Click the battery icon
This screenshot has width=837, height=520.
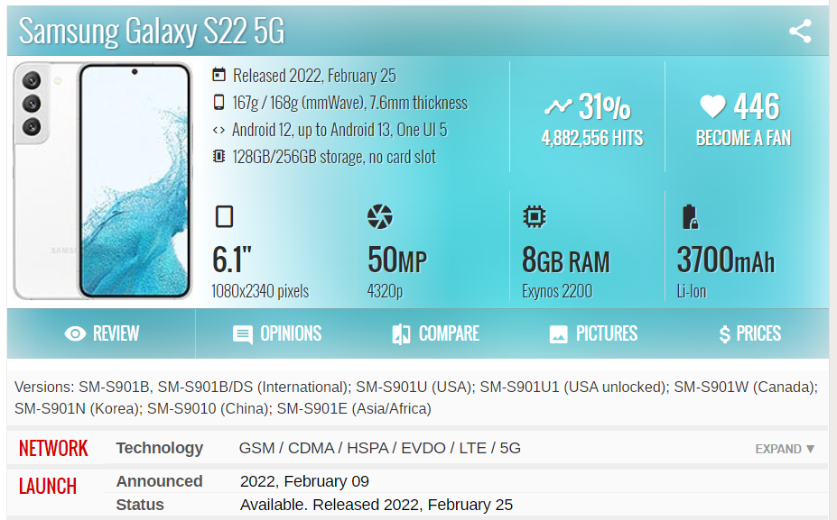pos(690,217)
